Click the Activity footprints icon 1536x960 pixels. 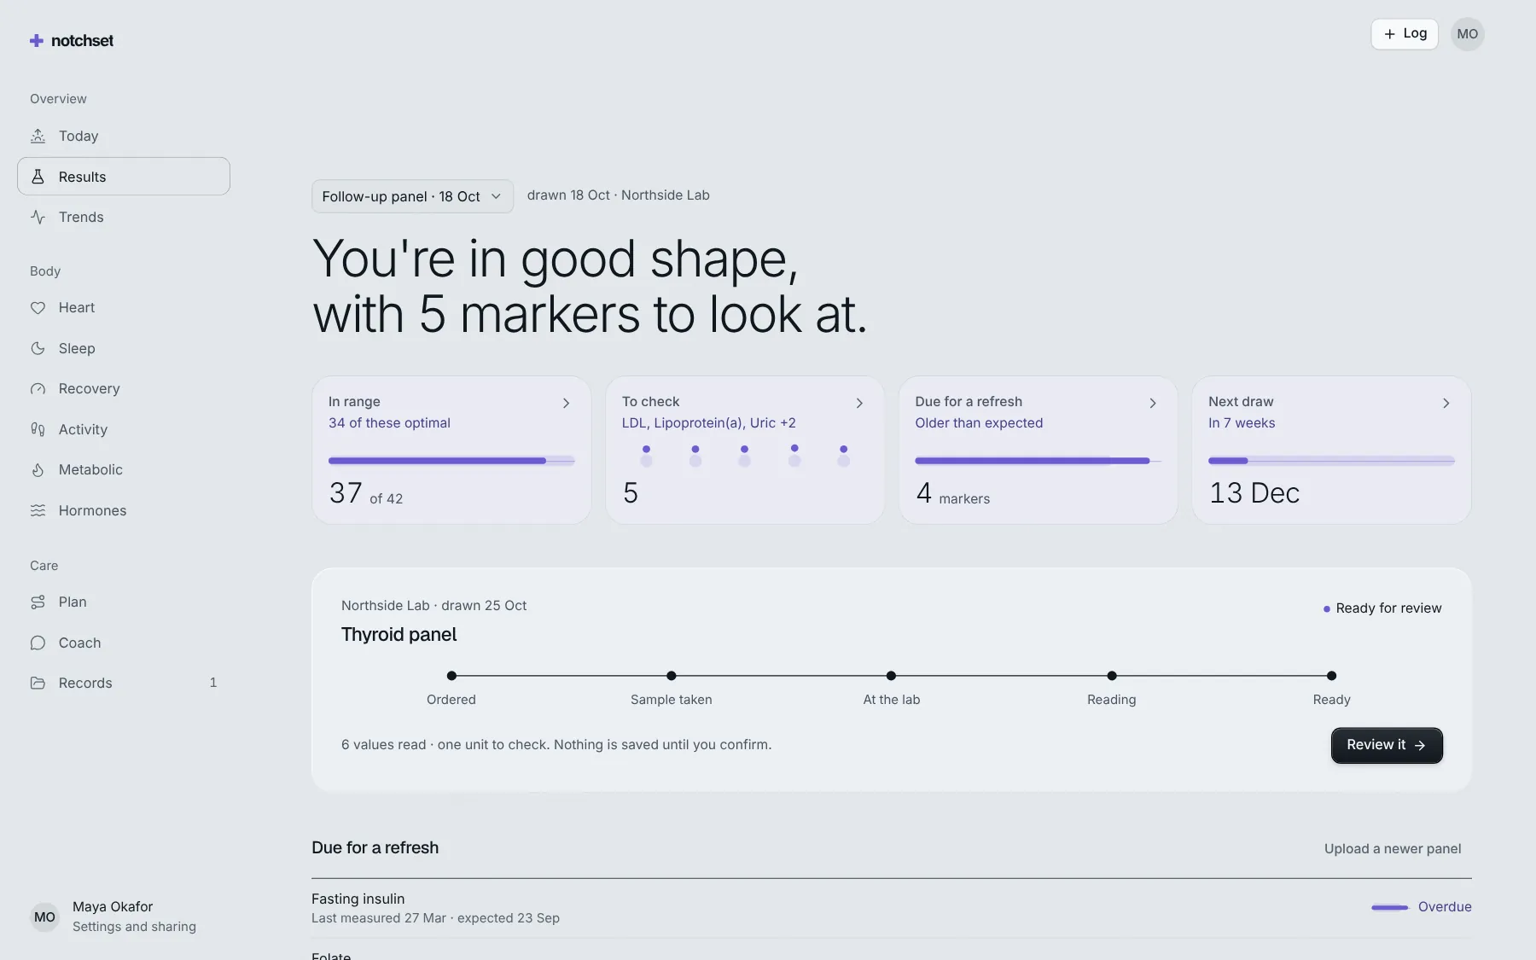(38, 429)
